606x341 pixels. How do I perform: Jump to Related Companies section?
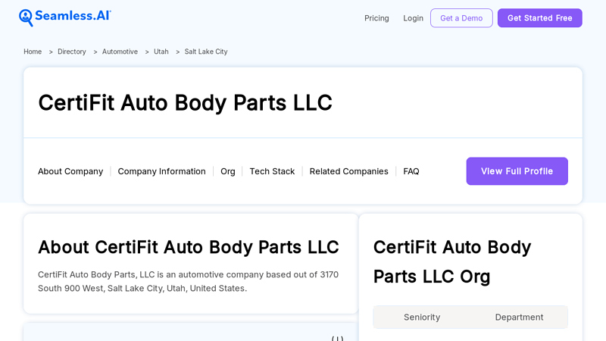[348, 171]
